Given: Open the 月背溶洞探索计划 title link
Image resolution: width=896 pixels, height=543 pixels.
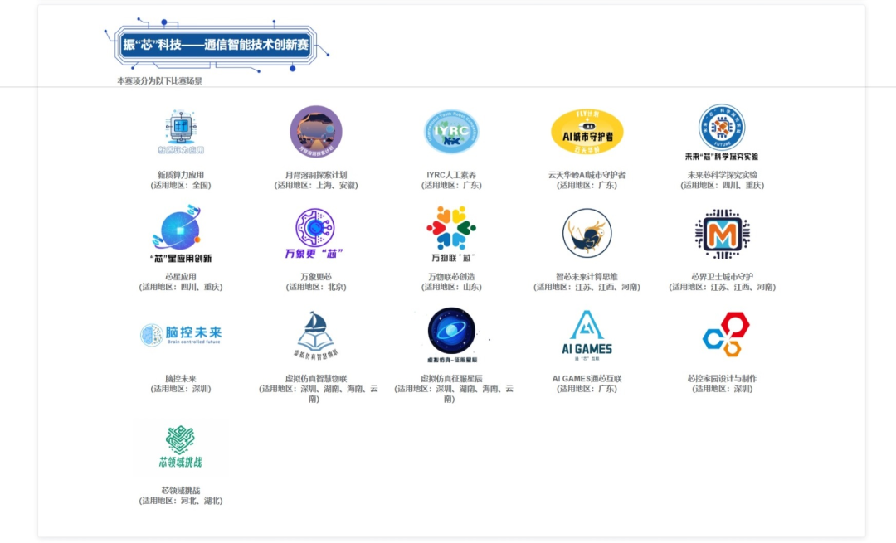Looking at the screenshot, I should coord(316,175).
